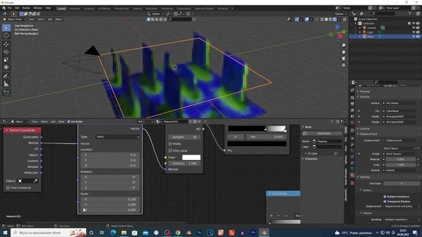Hide the Plane object in outliner
Viewport: 422px width, 237px height.
413,36
